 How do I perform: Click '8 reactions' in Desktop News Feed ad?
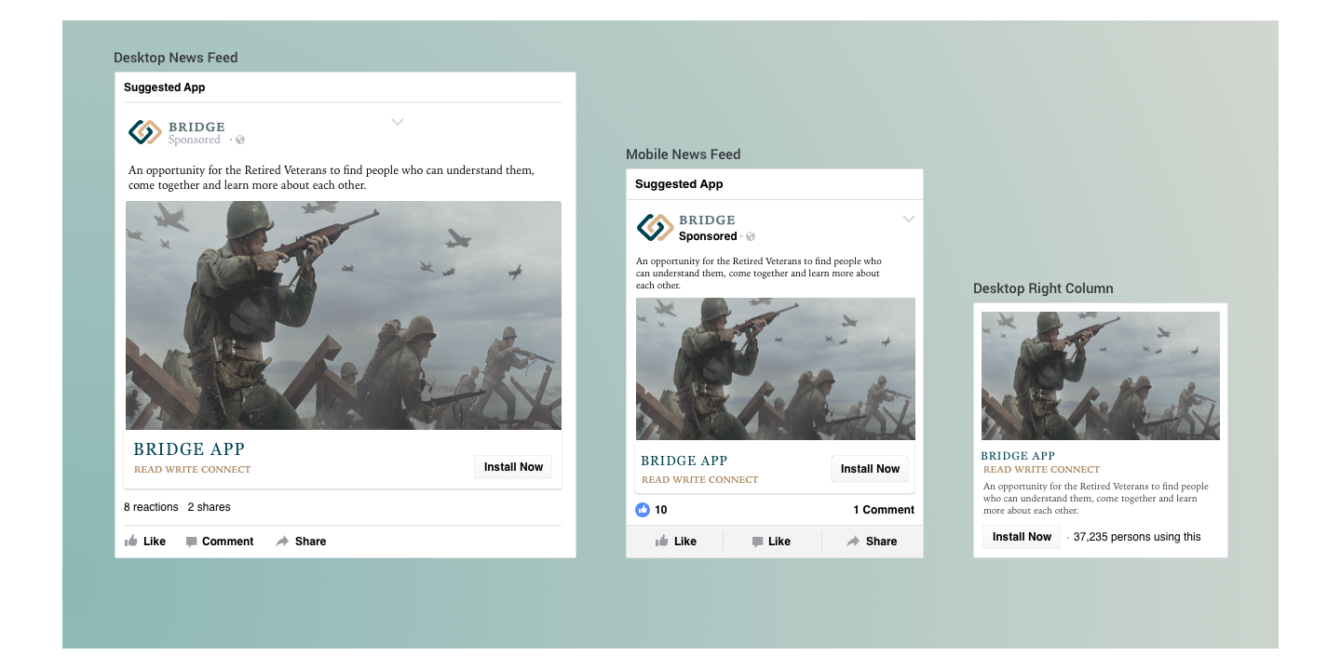point(151,507)
